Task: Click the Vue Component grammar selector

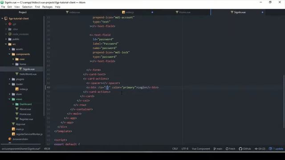Action: pyautogui.click(x=201, y=149)
